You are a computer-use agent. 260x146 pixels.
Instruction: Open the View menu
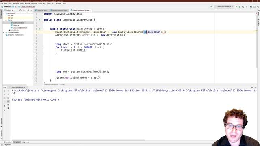(10, 4)
